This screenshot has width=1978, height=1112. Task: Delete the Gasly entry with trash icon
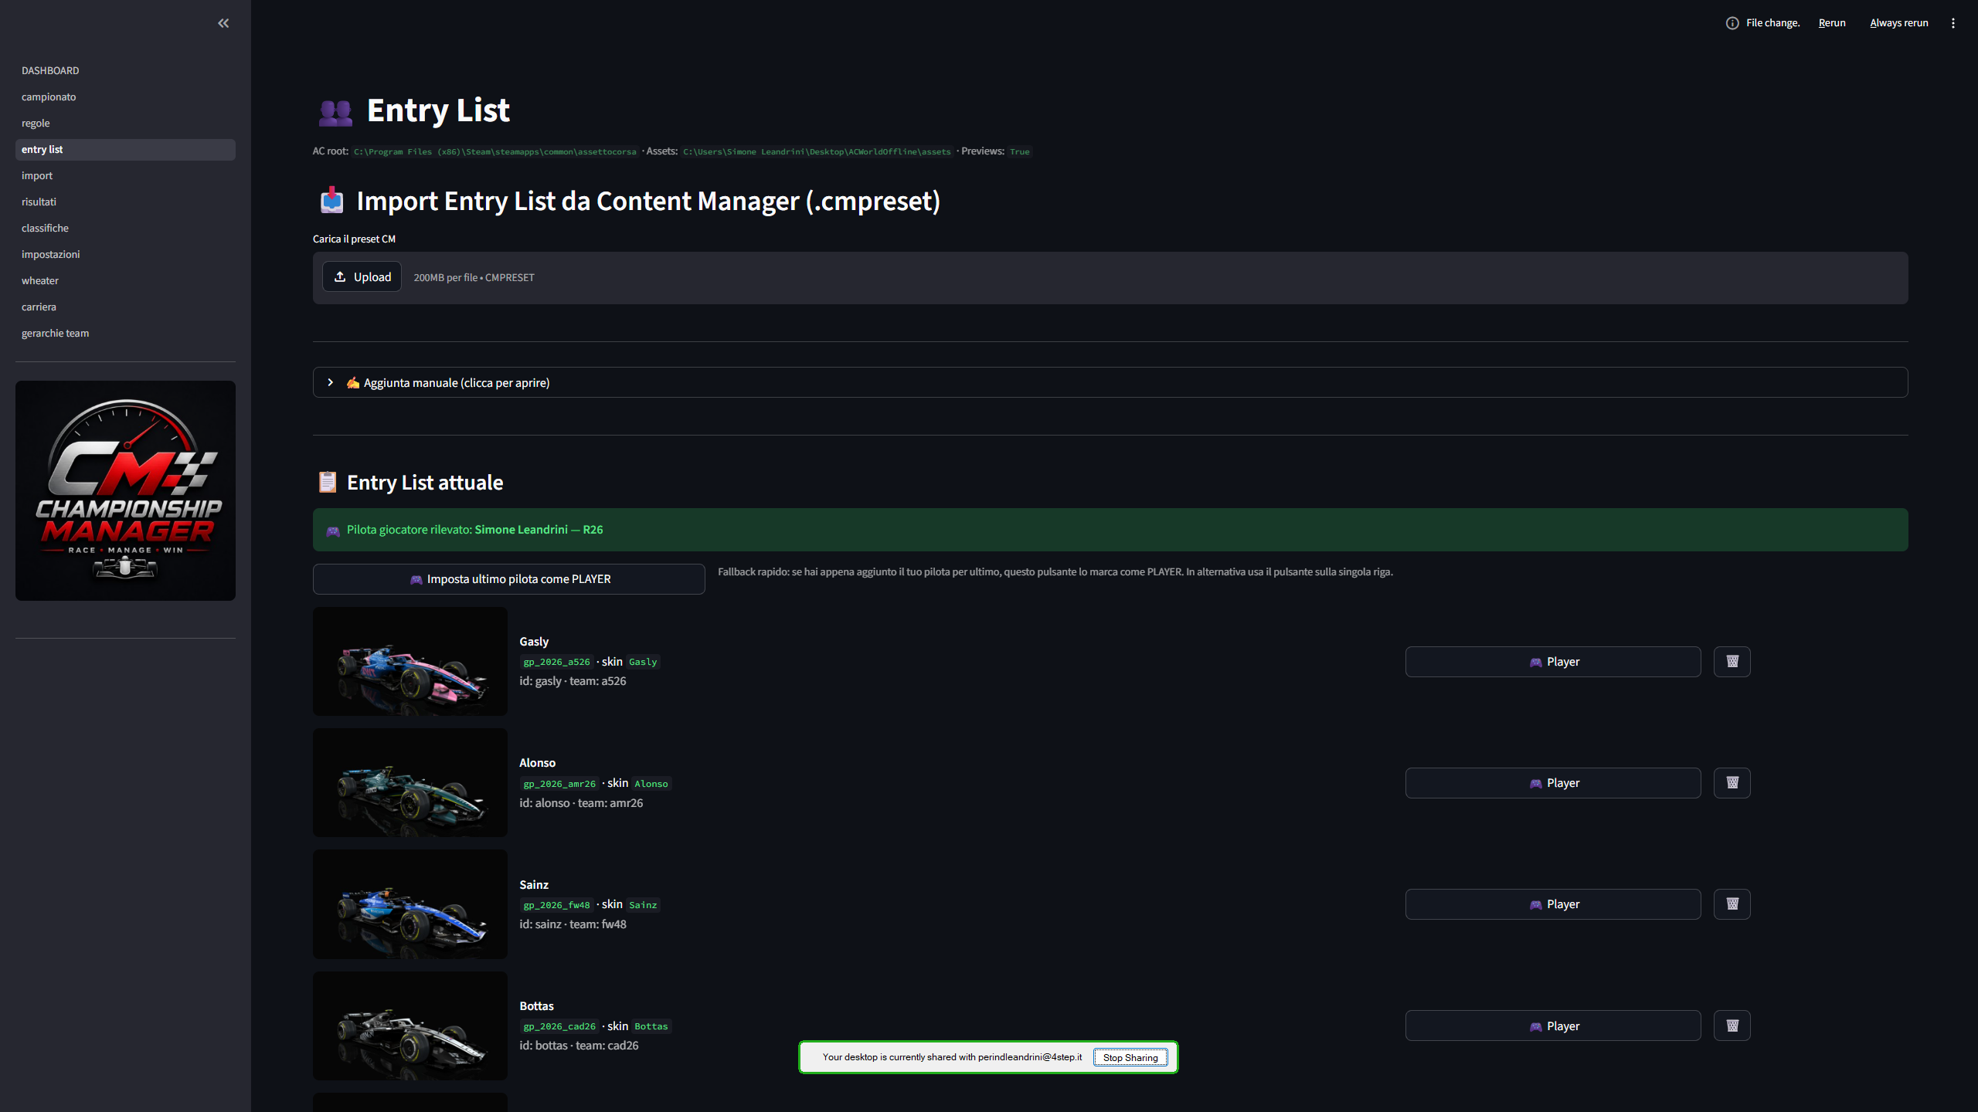[x=1732, y=662]
